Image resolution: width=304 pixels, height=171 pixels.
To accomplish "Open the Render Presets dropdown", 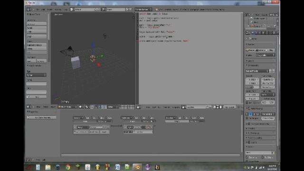I will (x=257, y=71).
